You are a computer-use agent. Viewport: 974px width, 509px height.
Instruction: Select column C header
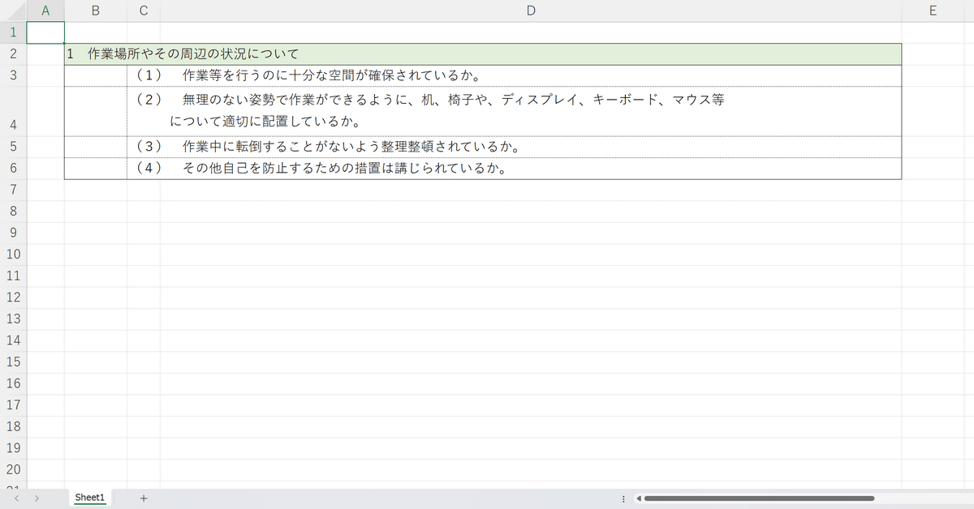point(144,11)
